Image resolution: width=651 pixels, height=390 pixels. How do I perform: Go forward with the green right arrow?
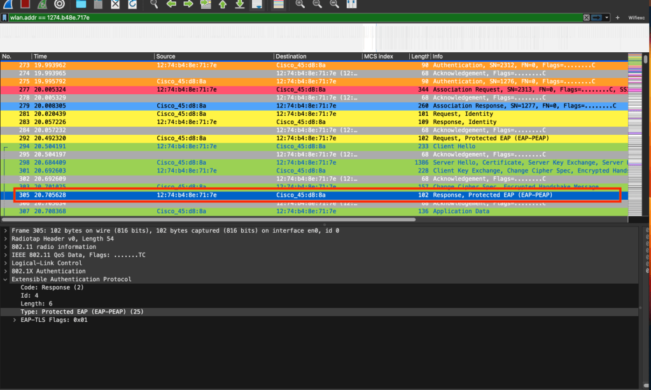point(188,4)
